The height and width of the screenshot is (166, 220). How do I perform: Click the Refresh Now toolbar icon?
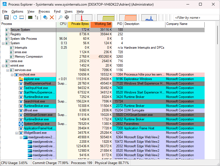[15, 17]
